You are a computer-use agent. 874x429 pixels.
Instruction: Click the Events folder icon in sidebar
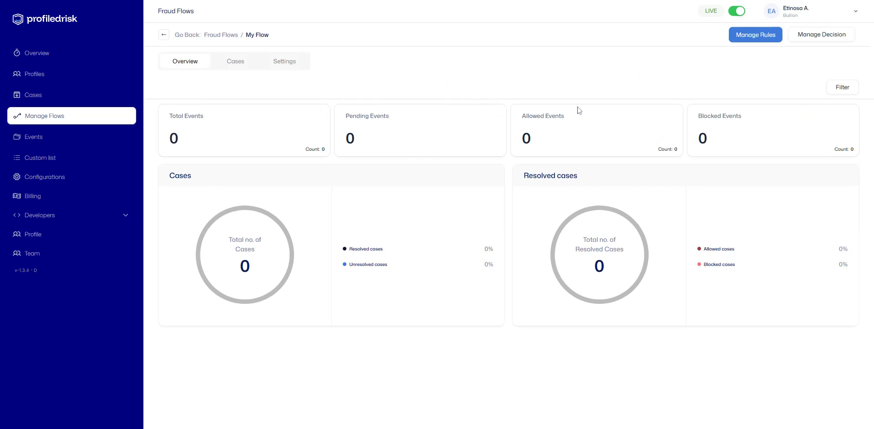(x=17, y=137)
